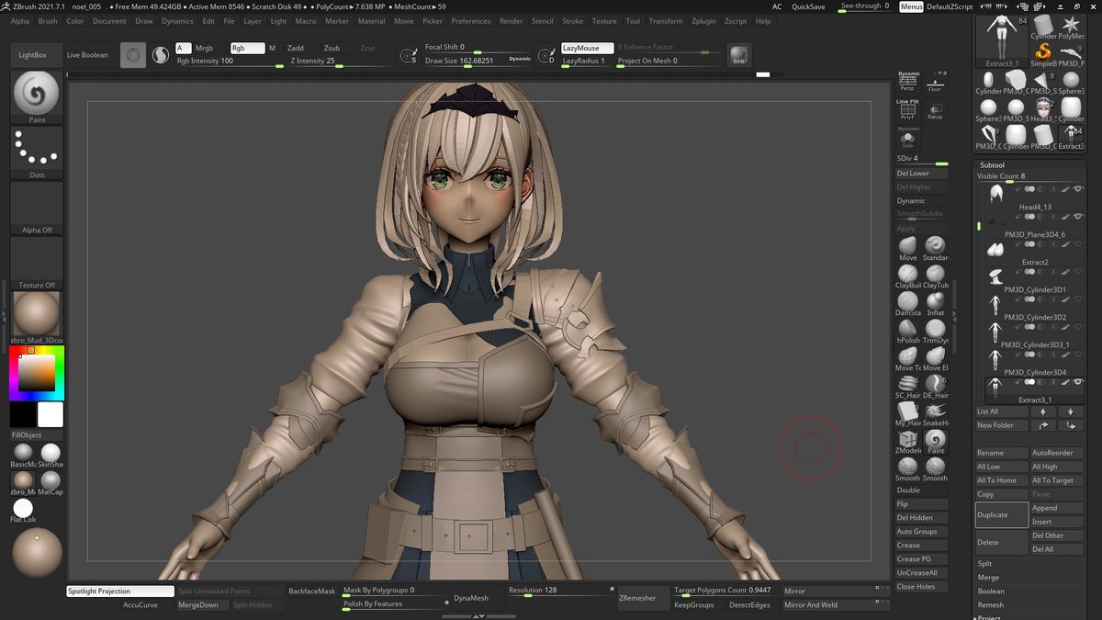Open the Alpha Off selector
The width and height of the screenshot is (1102, 620).
point(38,208)
